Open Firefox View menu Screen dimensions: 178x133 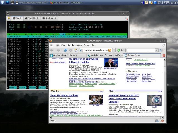[x=63, y=45]
